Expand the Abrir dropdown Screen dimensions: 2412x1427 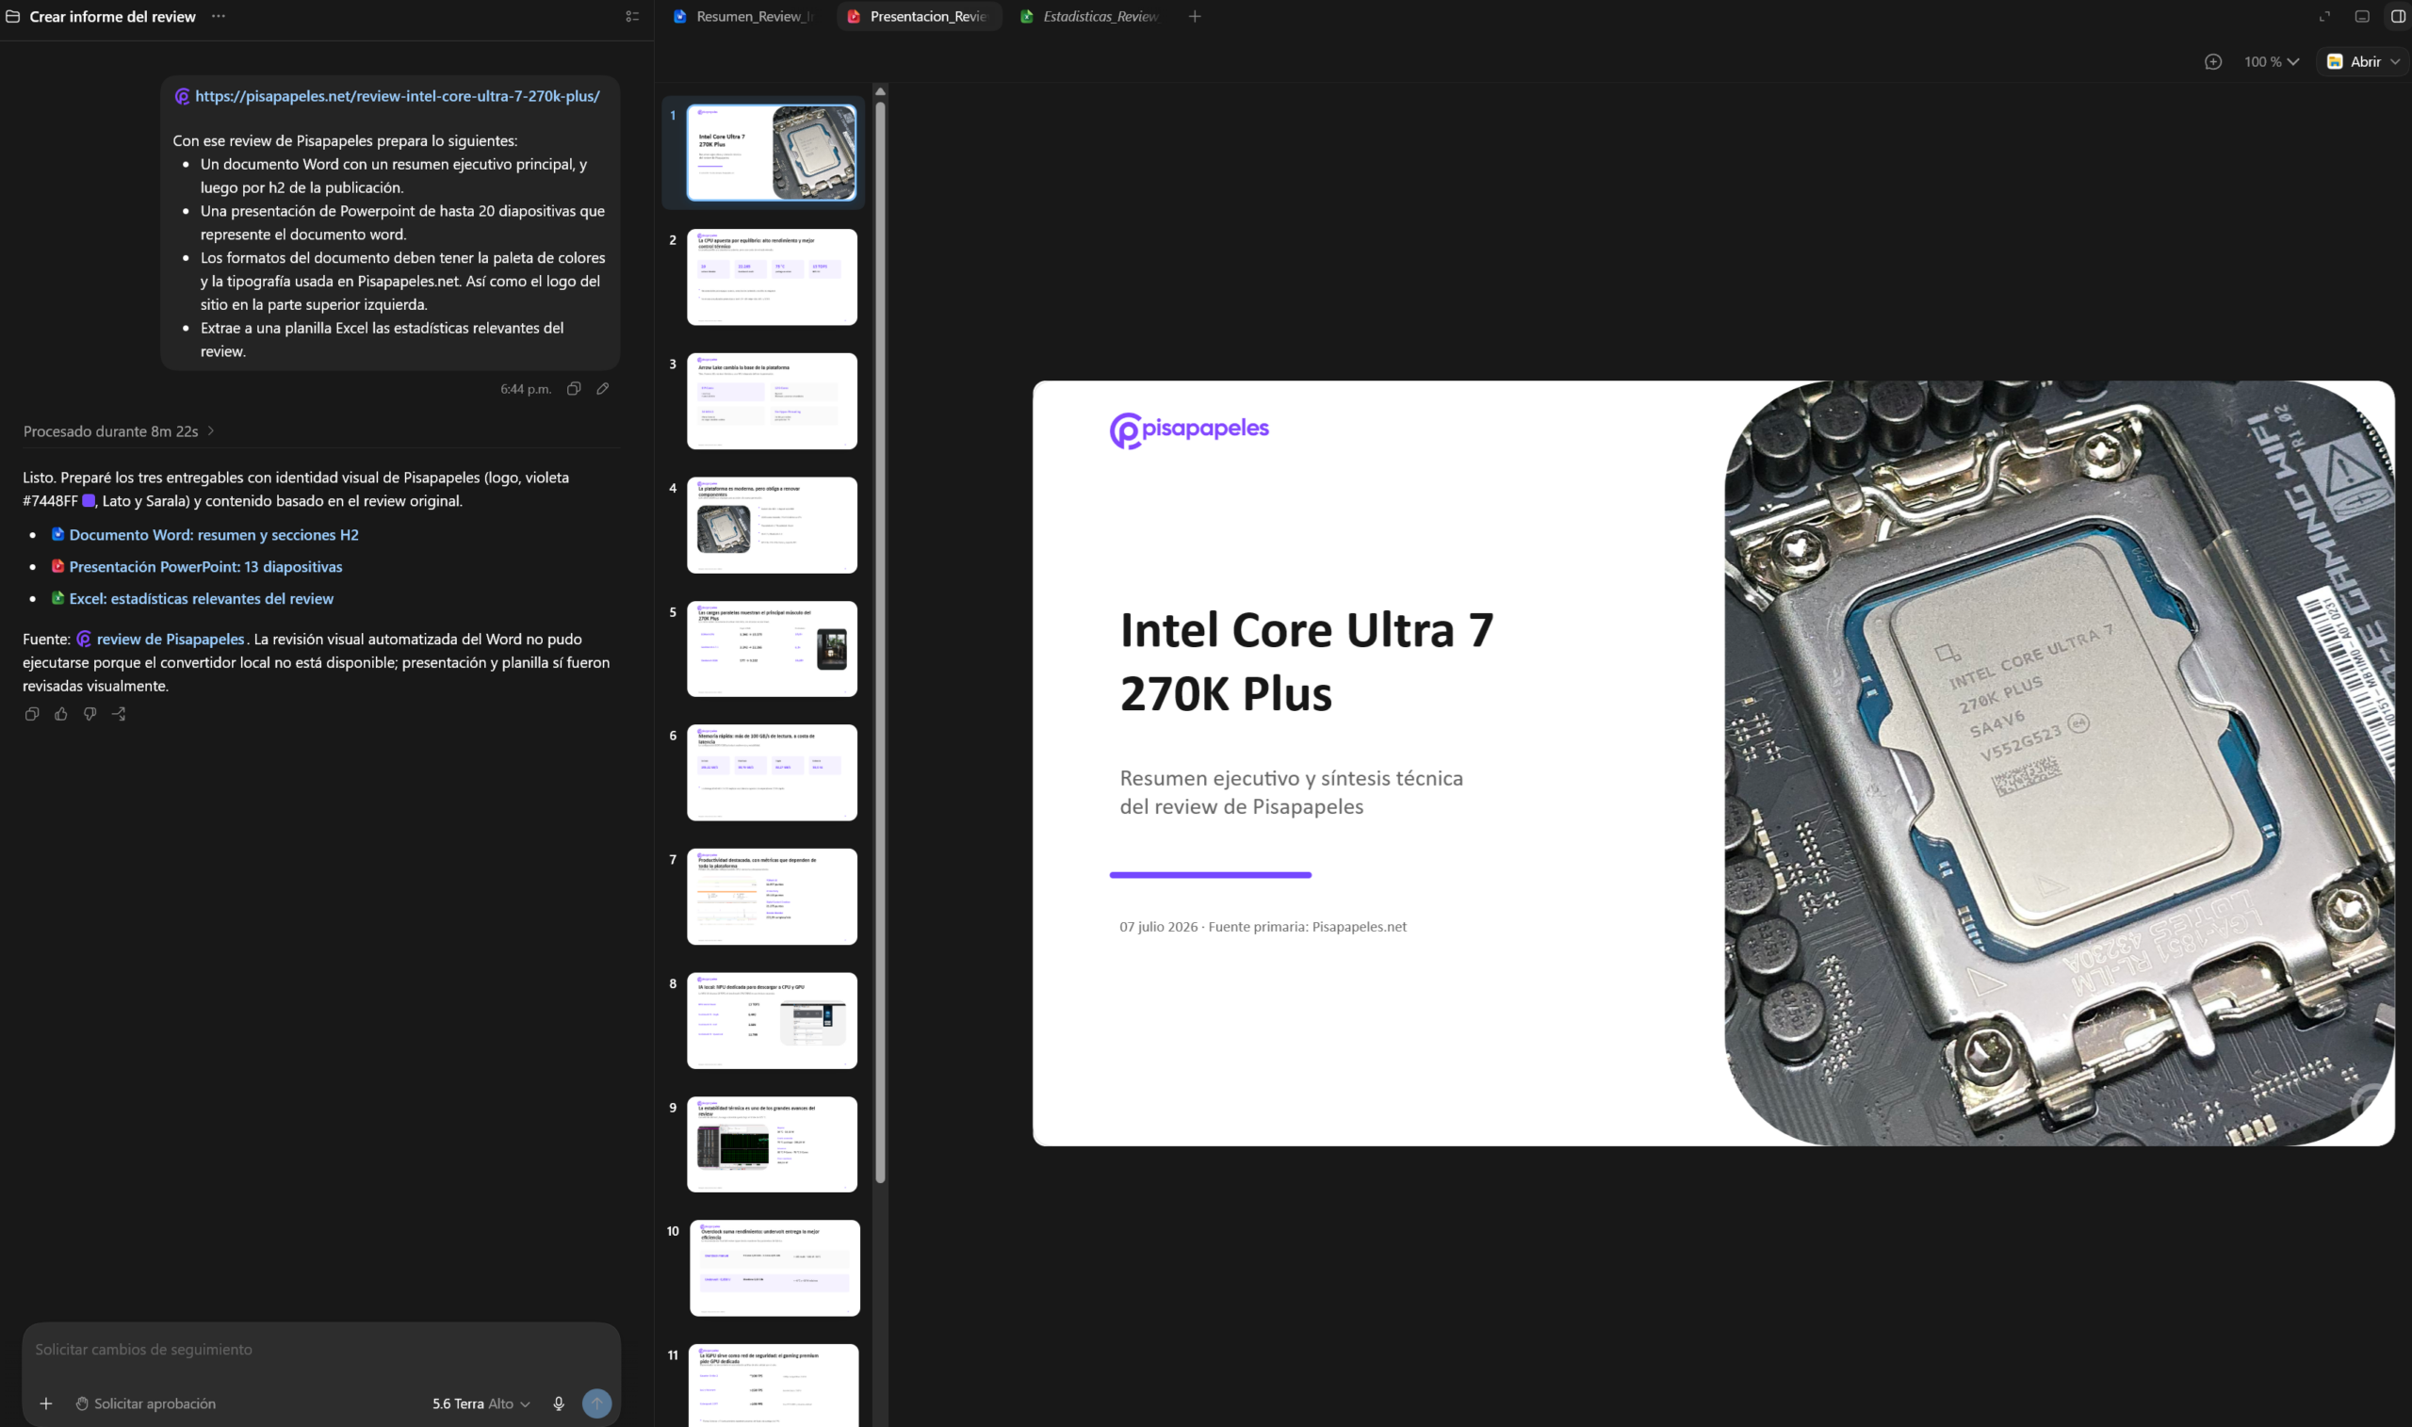[x=2395, y=61]
